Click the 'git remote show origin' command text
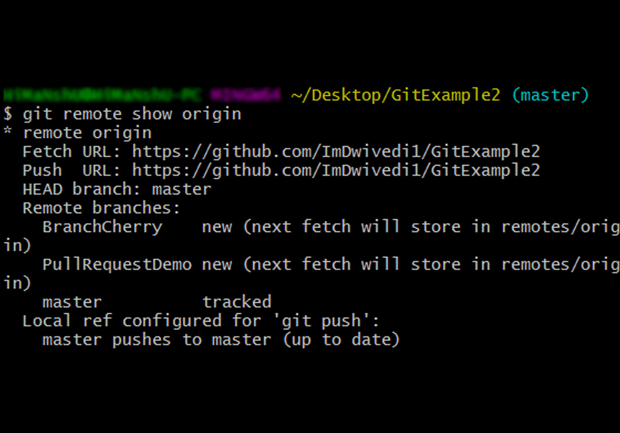Image resolution: width=620 pixels, height=433 pixels. 132,114
